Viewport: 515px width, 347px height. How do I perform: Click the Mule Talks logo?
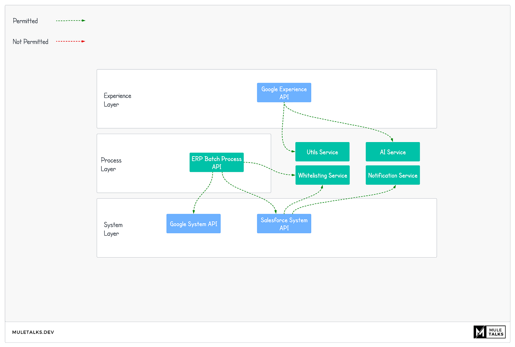[x=490, y=332]
